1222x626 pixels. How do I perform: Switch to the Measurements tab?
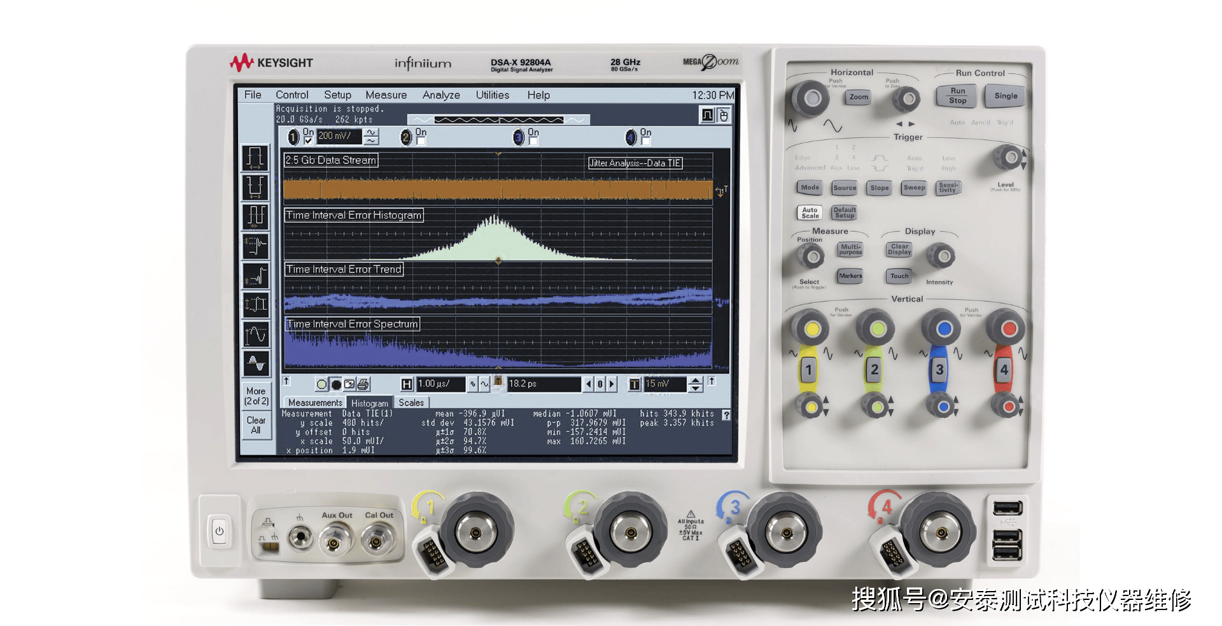[x=315, y=403]
